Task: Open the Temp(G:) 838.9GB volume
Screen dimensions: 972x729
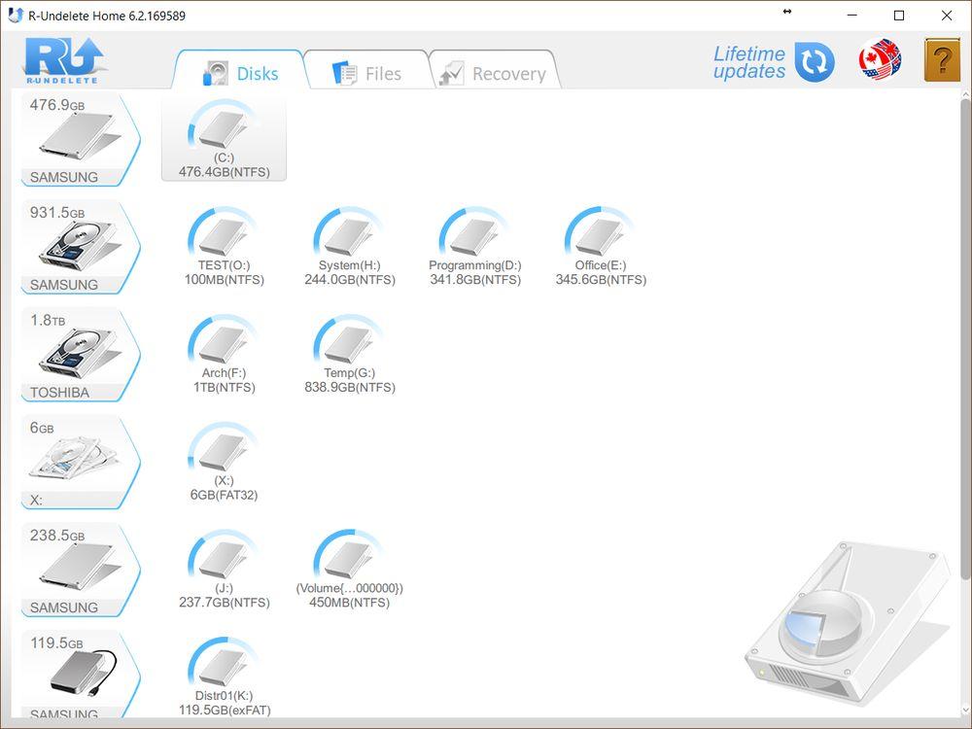Action: coord(350,355)
